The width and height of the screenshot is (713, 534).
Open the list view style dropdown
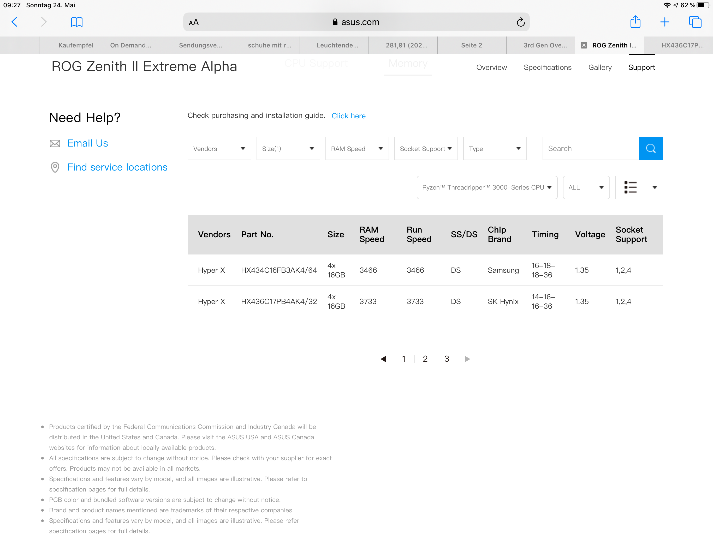[x=639, y=187]
